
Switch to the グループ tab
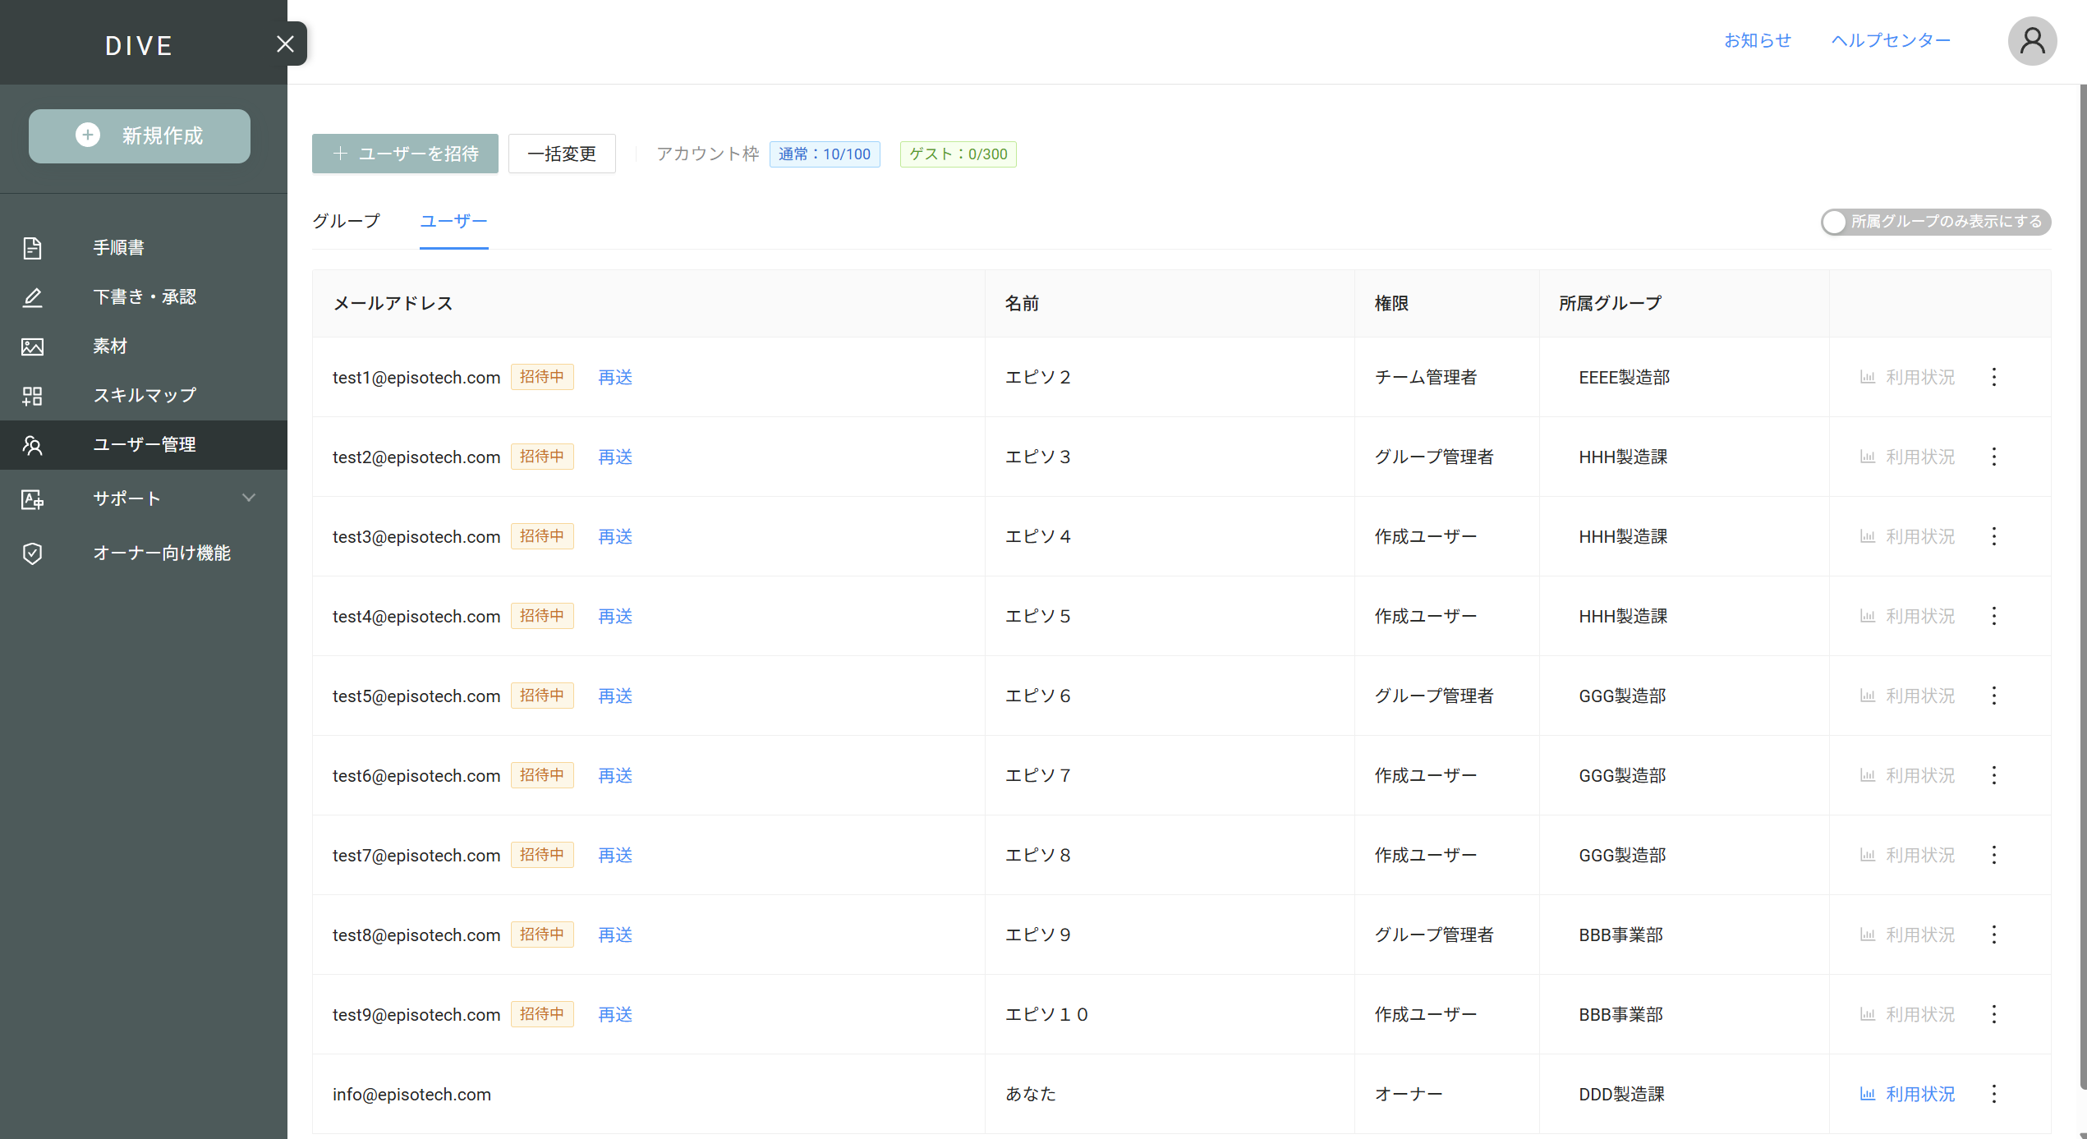(x=346, y=221)
